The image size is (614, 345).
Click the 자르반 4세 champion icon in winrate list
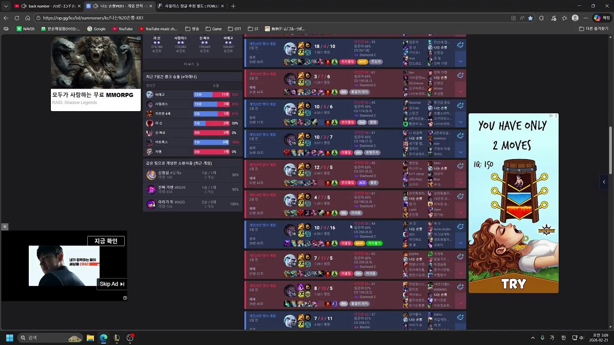pos(150,114)
